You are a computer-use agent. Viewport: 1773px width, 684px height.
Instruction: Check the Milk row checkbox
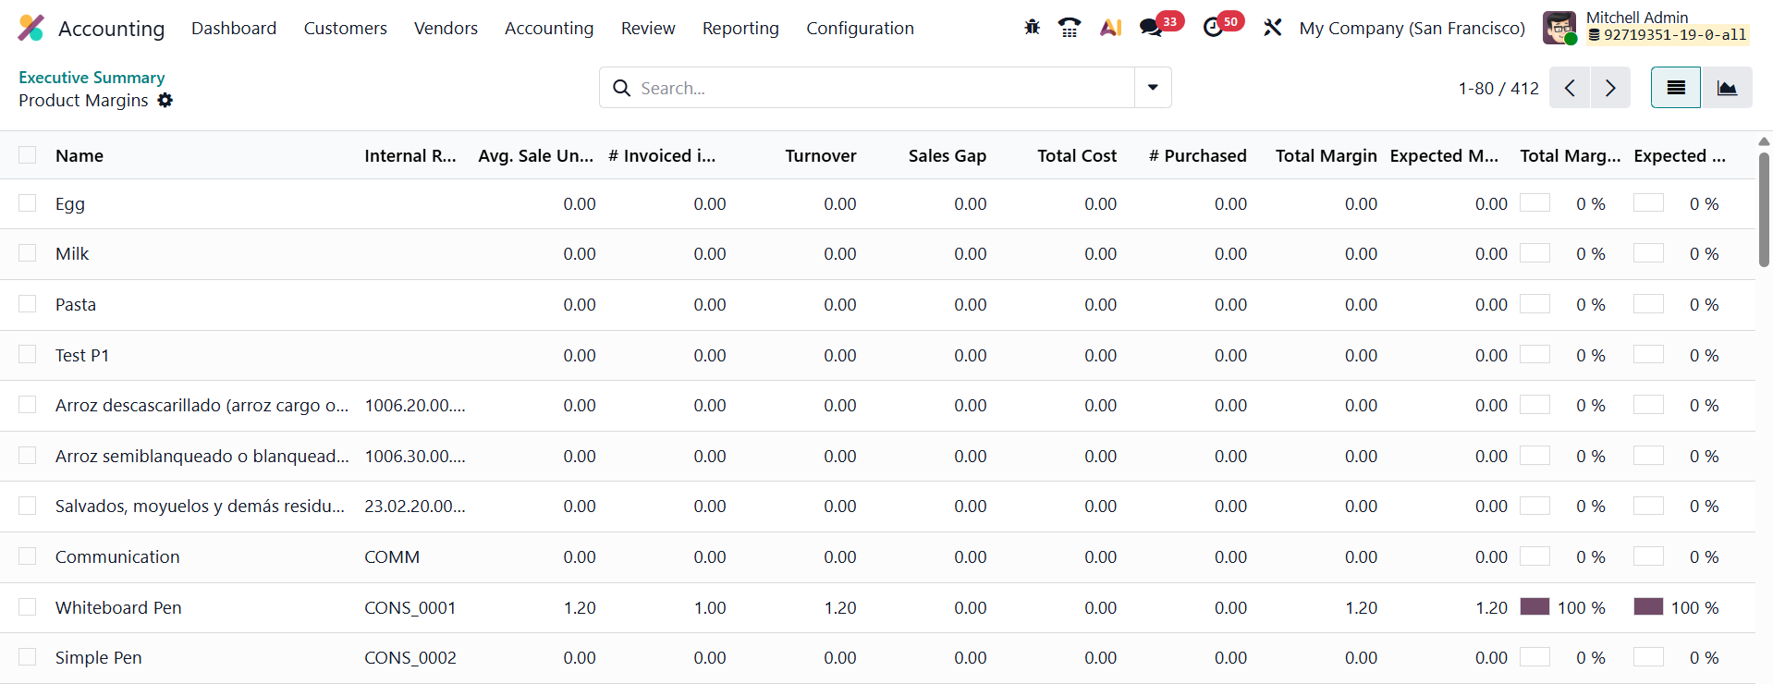click(28, 253)
